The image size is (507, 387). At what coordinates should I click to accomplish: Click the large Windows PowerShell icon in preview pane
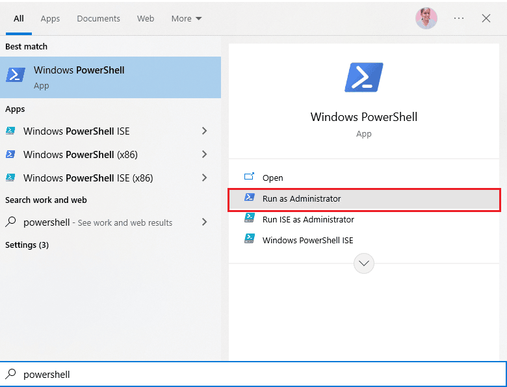[363, 78]
